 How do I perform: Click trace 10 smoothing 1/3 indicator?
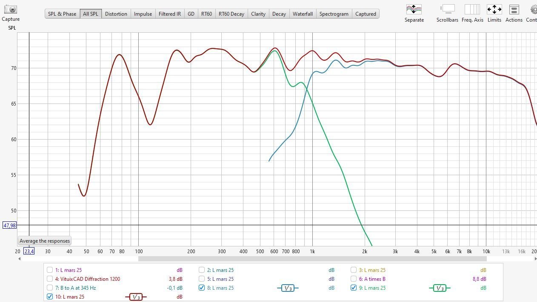point(136,297)
